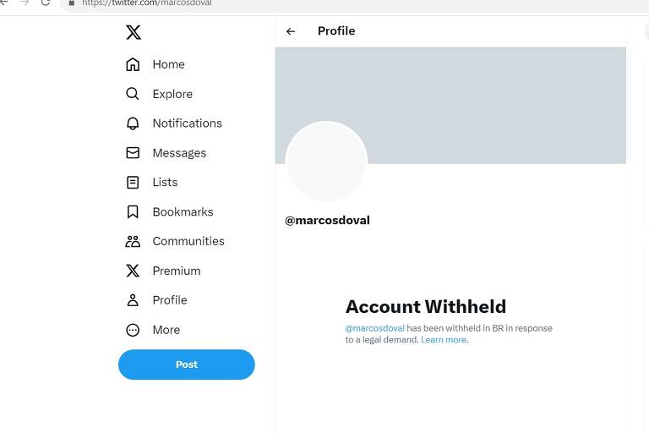
Task: Click the @marcosdoval link in withheld notice
Action: 374,328
